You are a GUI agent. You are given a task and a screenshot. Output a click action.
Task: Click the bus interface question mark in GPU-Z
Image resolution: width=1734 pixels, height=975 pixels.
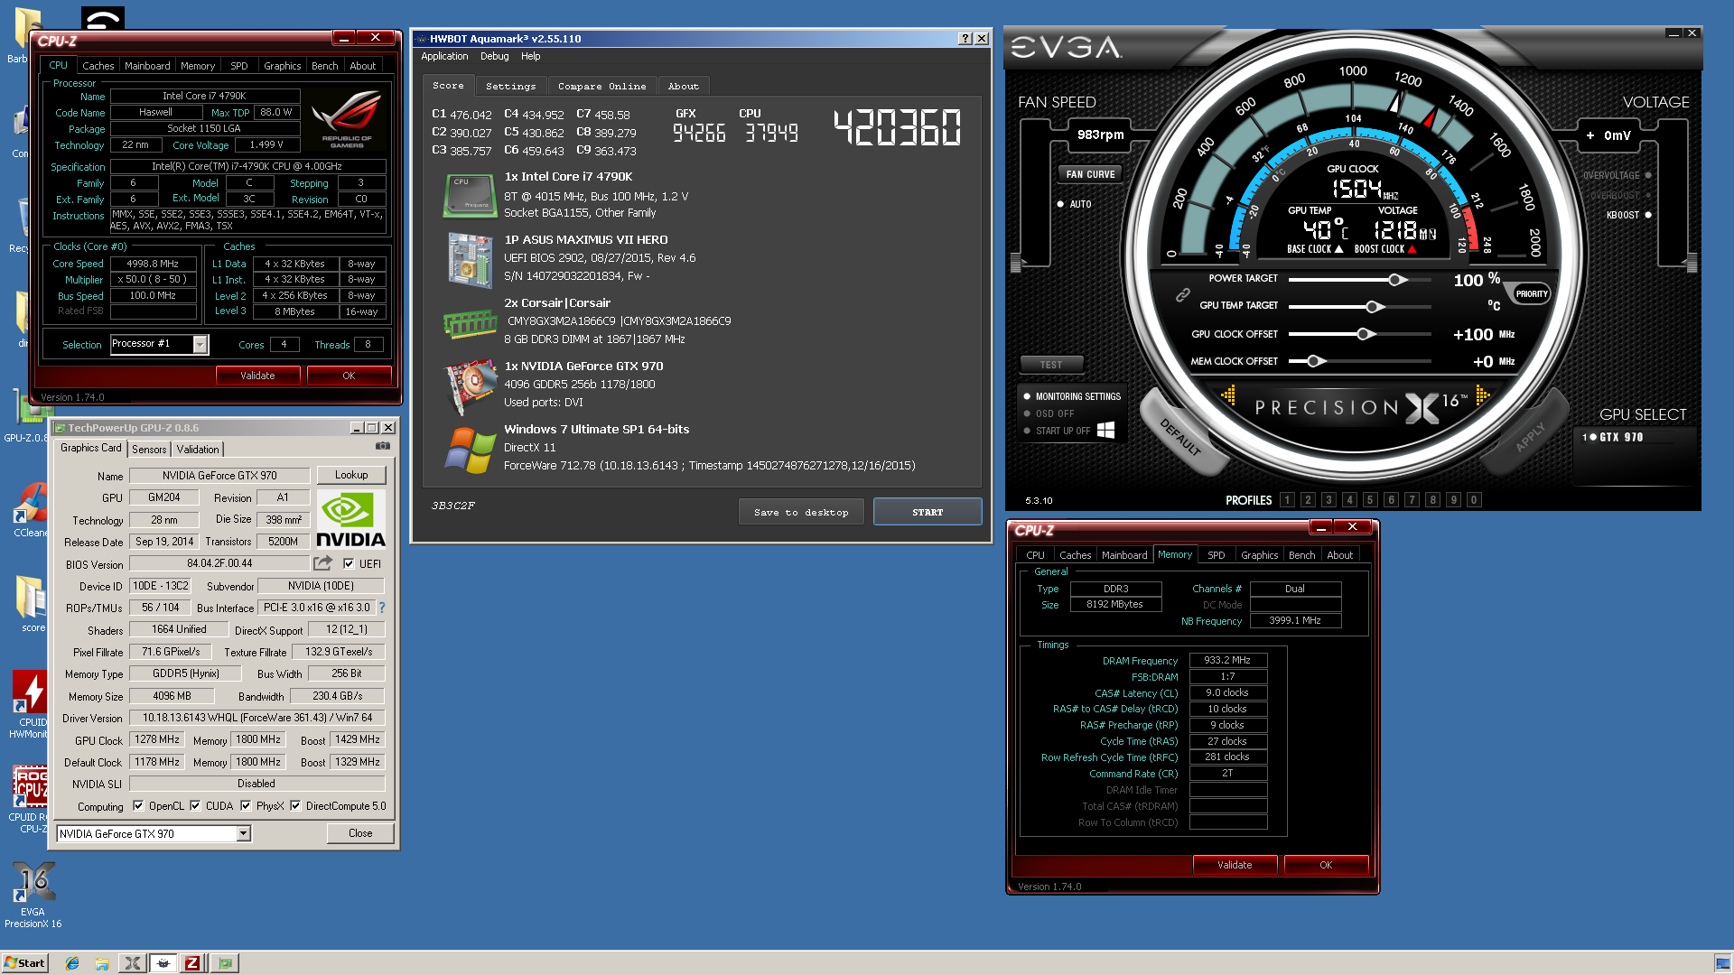tap(382, 608)
